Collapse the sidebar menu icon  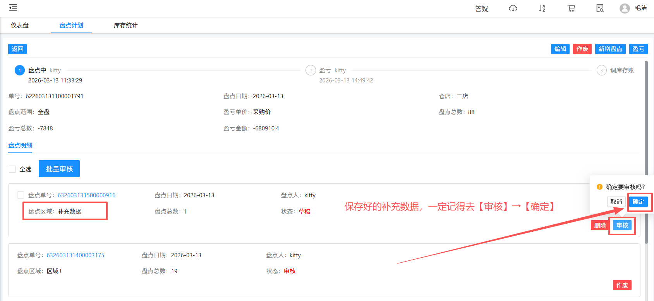(13, 8)
